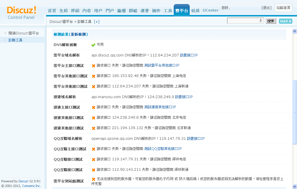
Task: Click the [+] shortcut next to 診斷工具
Action: click(97, 21)
